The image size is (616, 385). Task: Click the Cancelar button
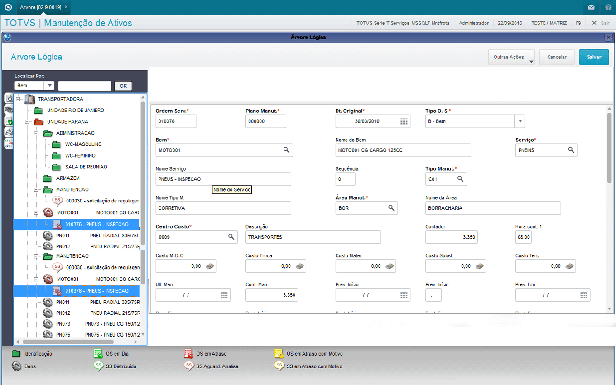[x=557, y=58]
